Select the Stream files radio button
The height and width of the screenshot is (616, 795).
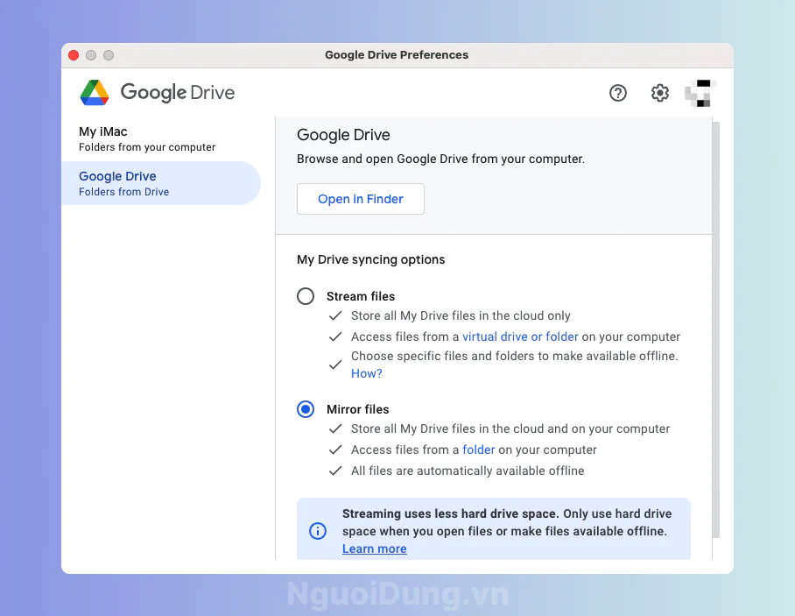point(306,296)
